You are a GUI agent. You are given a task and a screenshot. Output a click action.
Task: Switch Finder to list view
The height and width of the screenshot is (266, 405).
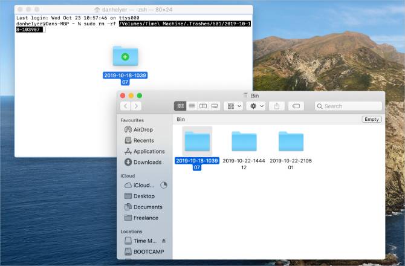click(192, 106)
